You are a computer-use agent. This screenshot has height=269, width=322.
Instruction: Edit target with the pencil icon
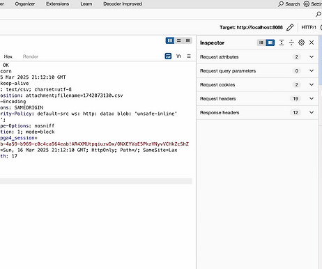click(290, 27)
